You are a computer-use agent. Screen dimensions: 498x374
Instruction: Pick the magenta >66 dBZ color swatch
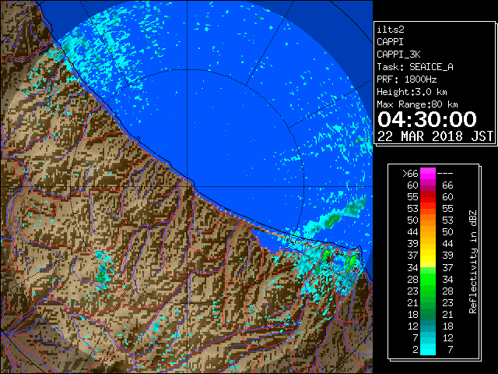coord(428,174)
